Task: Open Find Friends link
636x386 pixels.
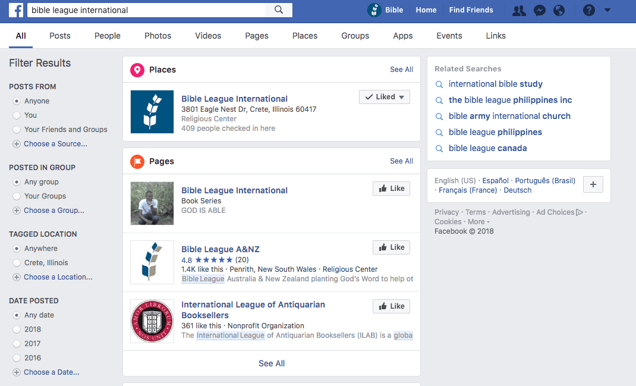Action: (x=471, y=10)
